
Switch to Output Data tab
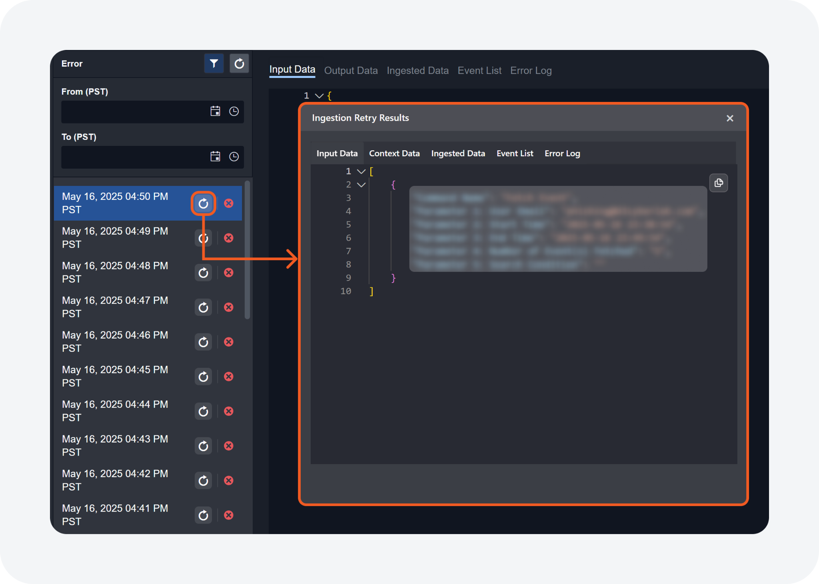click(351, 71)
